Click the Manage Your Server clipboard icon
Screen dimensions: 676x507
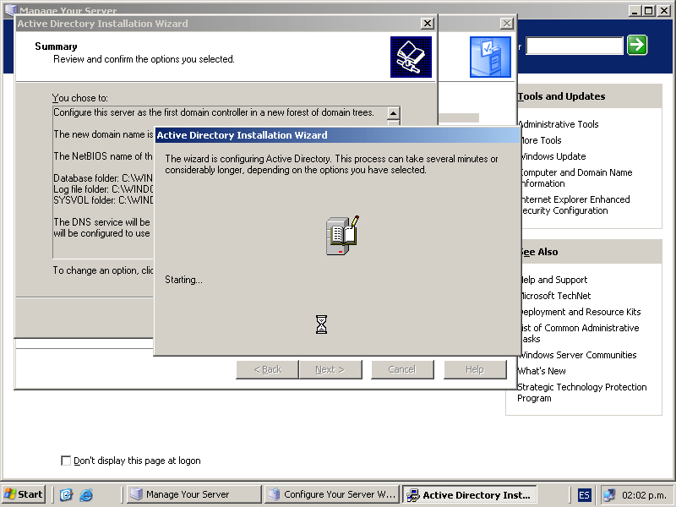tap(490, 57)
